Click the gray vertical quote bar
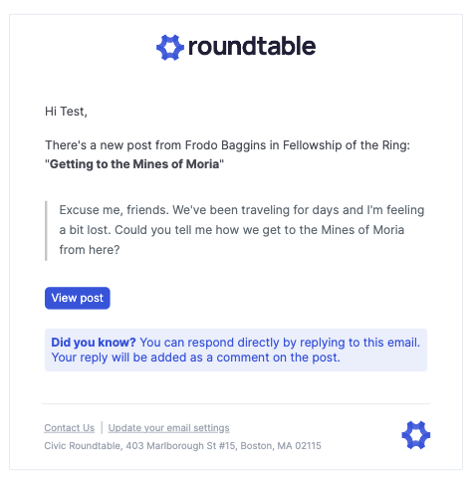The image size is (474, 482). (x=46, y=231)
